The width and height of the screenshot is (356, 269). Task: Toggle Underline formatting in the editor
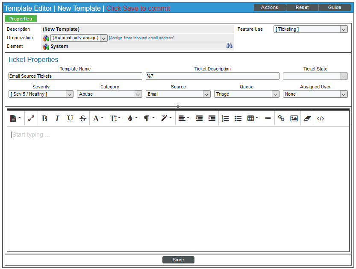pyautogui.click(x=70, y=119)
